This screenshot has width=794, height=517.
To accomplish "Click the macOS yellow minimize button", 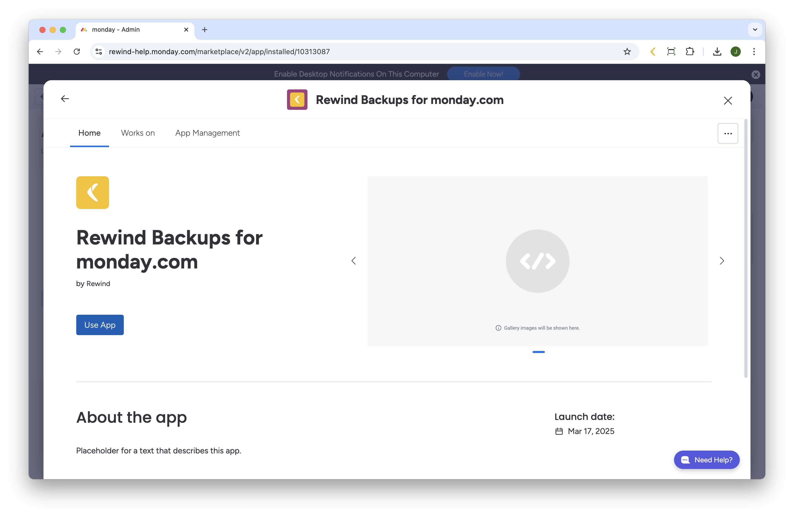I will 52,30.
